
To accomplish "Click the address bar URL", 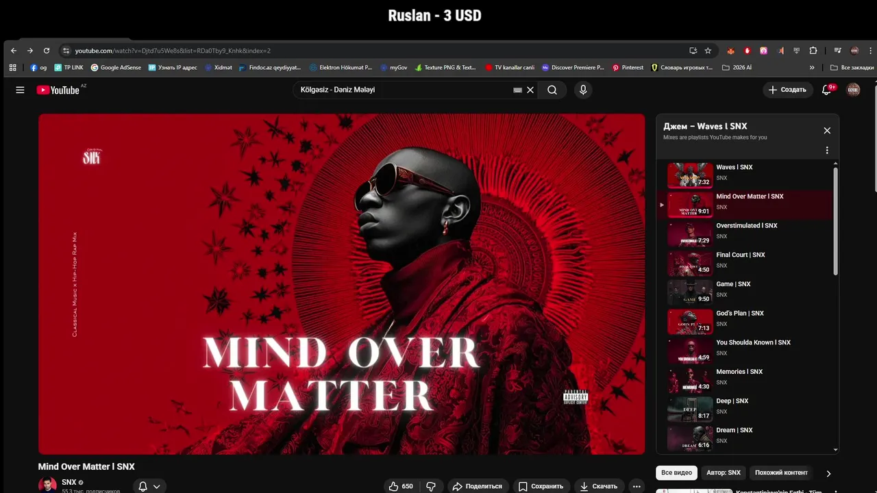I will pyautogui.click(x=173, y=51).
